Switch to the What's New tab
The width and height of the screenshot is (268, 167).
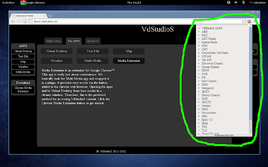(53, 41)
